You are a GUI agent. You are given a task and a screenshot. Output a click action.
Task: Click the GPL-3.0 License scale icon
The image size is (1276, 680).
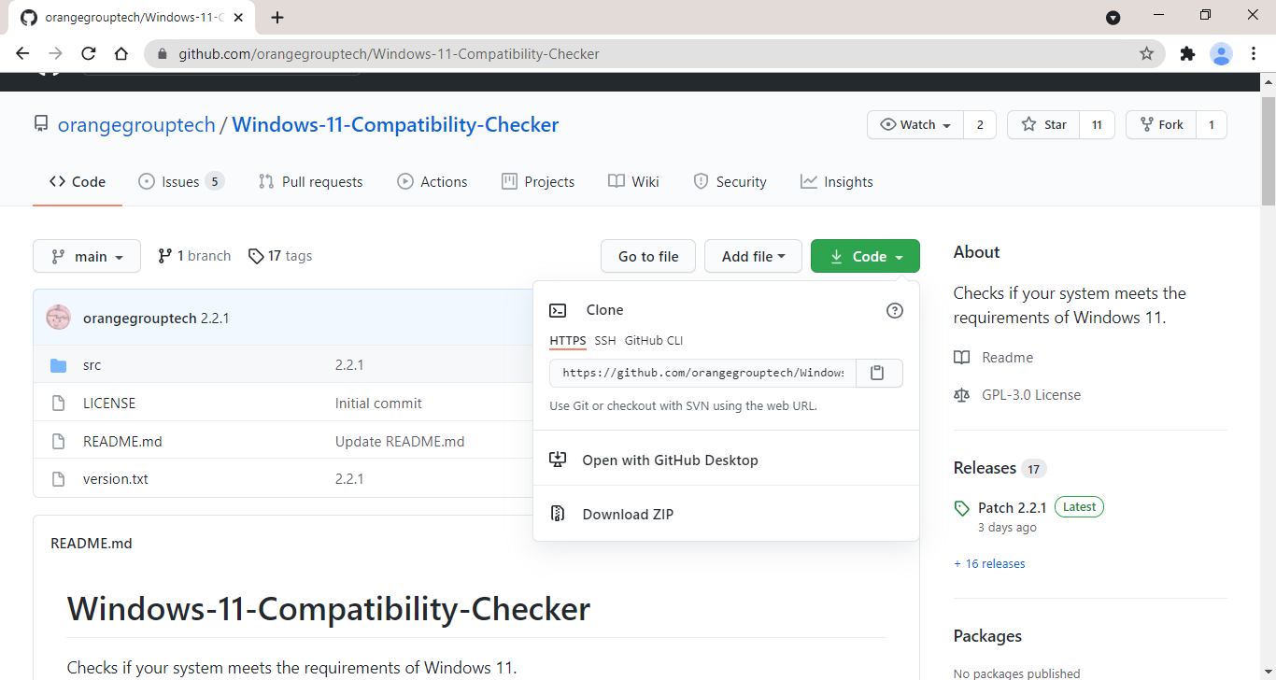click(x=962, y=394)
